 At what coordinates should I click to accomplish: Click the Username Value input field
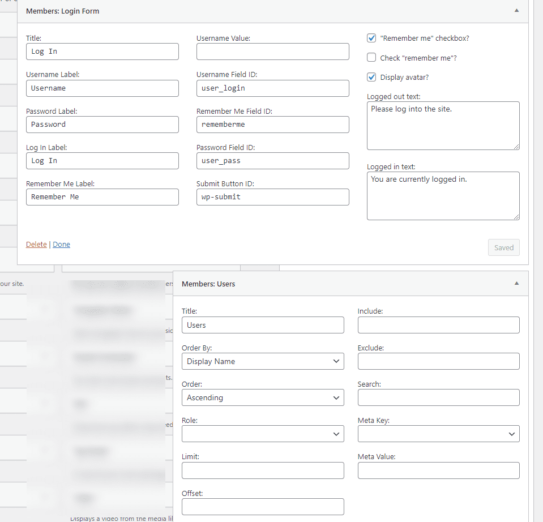pos(272,52)
